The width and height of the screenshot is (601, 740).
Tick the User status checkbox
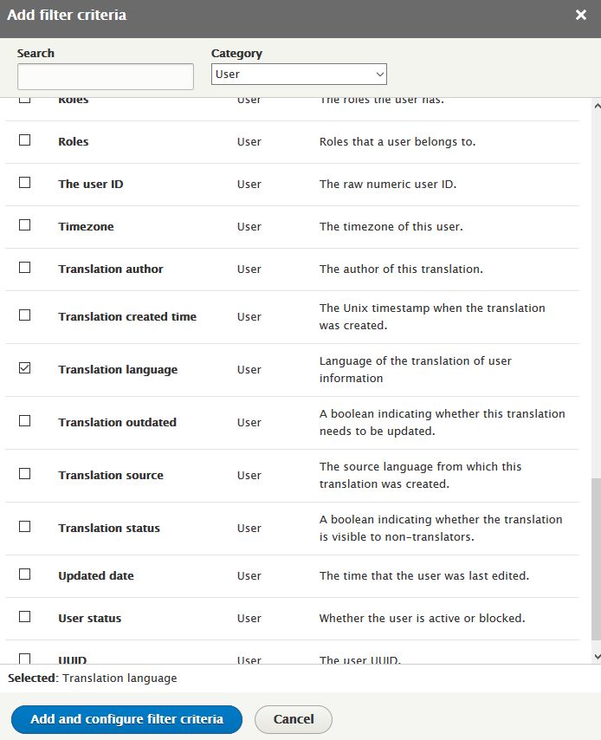tap(24, 617)
